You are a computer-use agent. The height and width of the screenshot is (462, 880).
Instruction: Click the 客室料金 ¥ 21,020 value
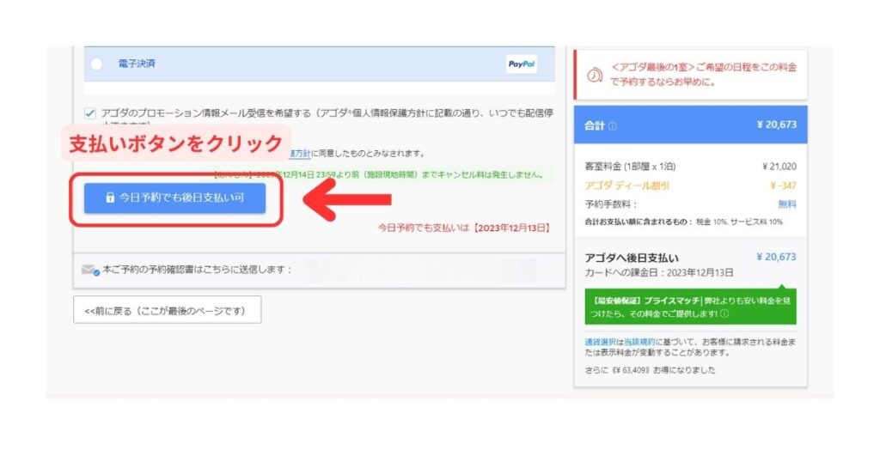(x=779, y=167)
